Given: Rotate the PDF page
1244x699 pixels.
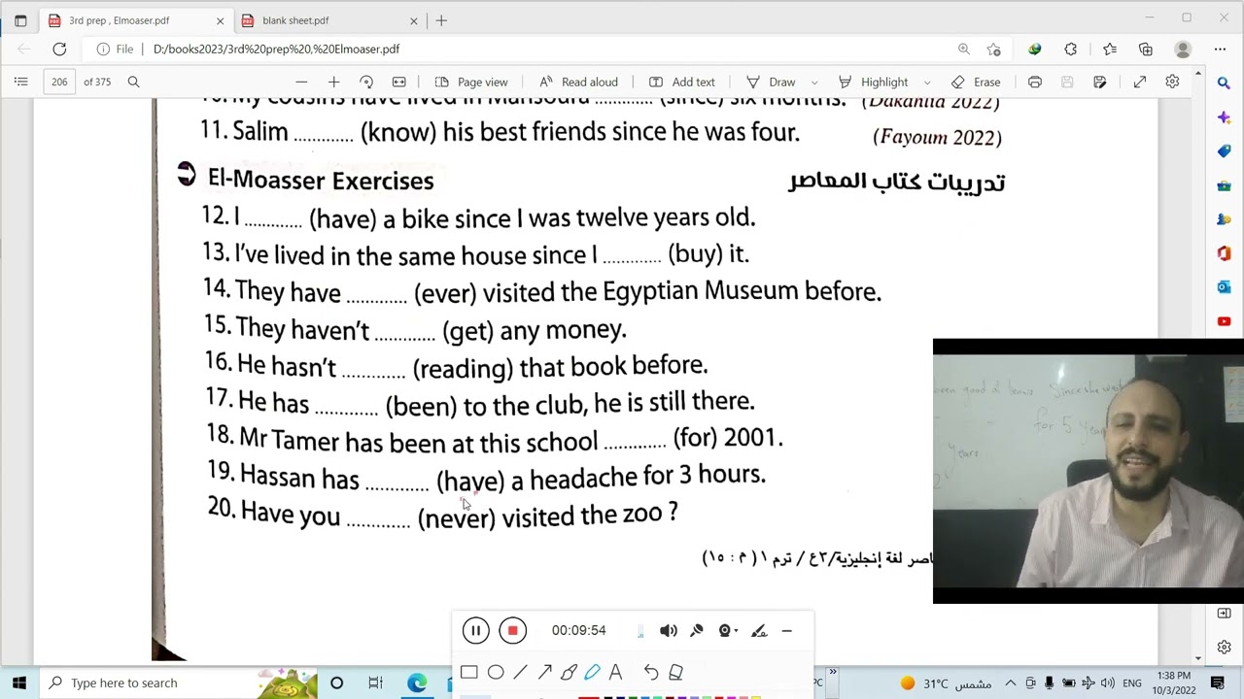Looking at the screenshot, I should click(x=366, y=83).
